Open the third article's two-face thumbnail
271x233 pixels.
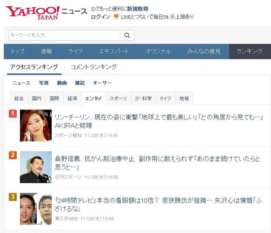(x=36, y=209)
